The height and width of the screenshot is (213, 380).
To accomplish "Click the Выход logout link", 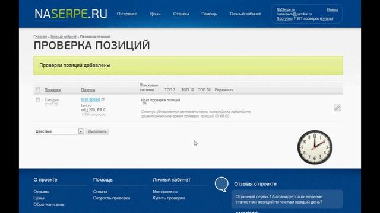I will click(x=332, y=9).
